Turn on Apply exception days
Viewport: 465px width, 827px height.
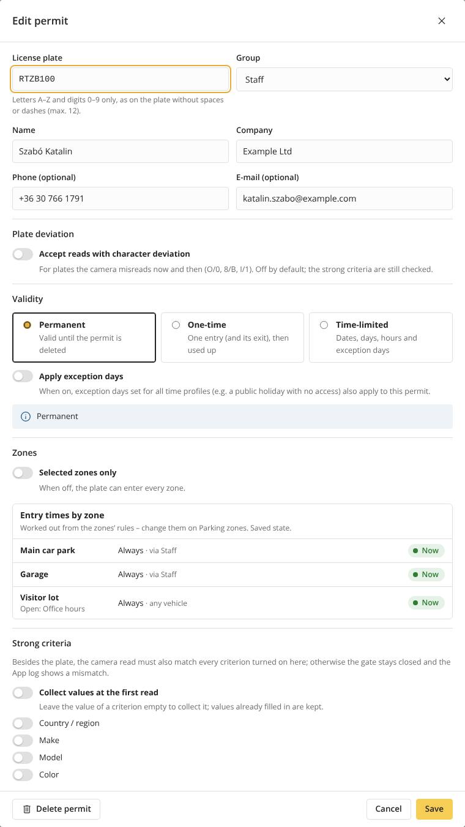coord(23,376)
